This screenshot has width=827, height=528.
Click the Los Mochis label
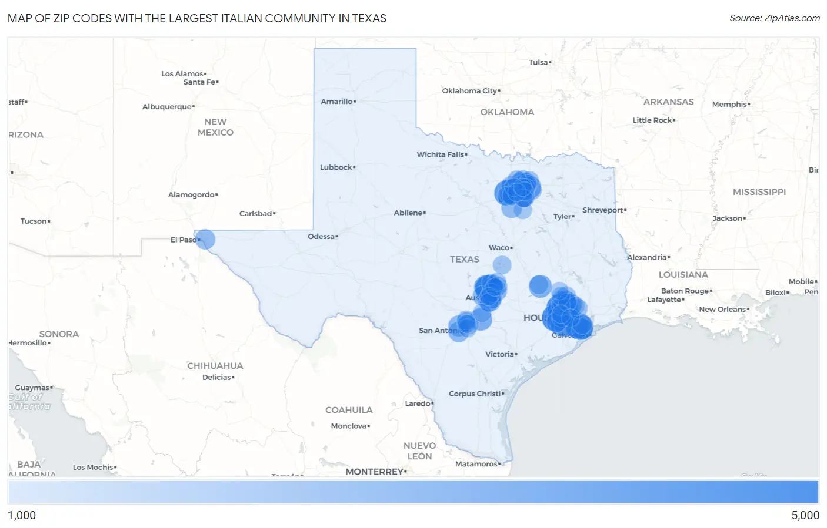pos(94,468)
